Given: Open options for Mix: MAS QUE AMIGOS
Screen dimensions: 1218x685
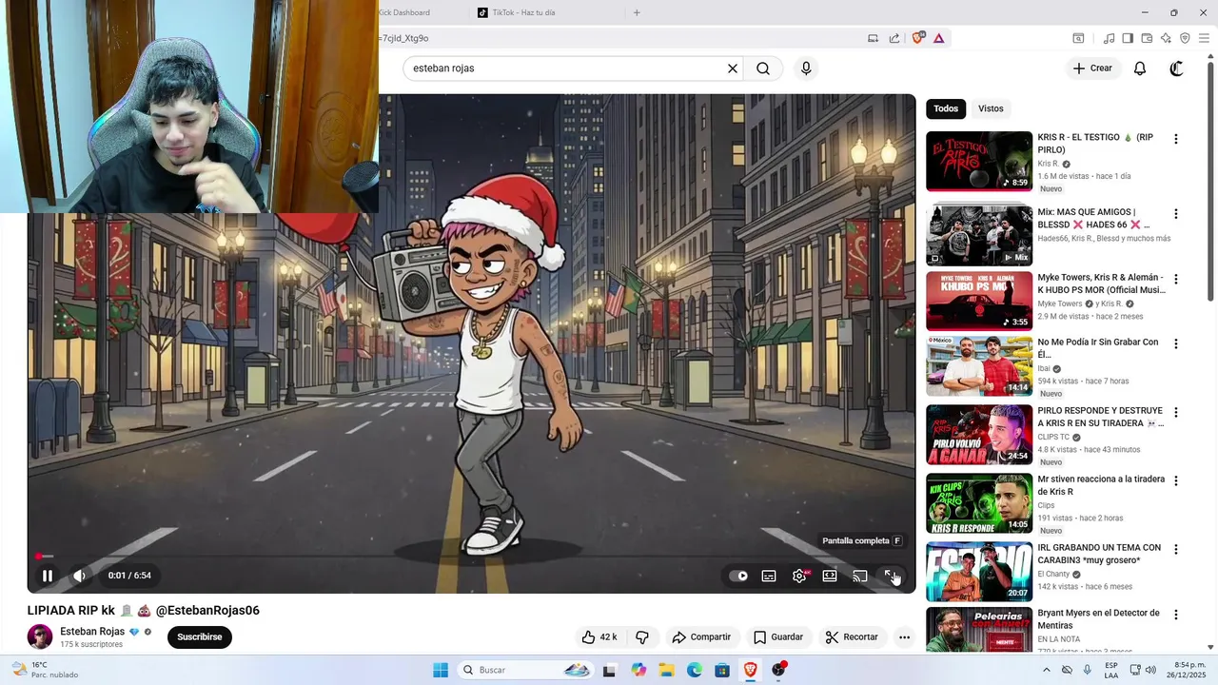Looking at the screenshot, I should [x=1175, y=214].
